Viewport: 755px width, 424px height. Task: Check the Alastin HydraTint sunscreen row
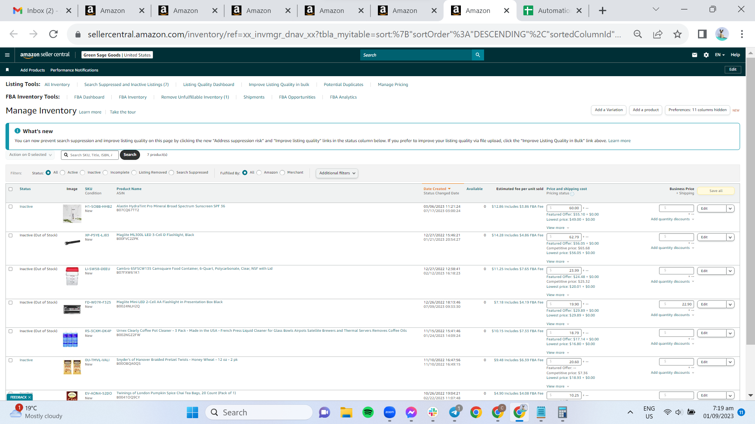[x=11, y=207]
